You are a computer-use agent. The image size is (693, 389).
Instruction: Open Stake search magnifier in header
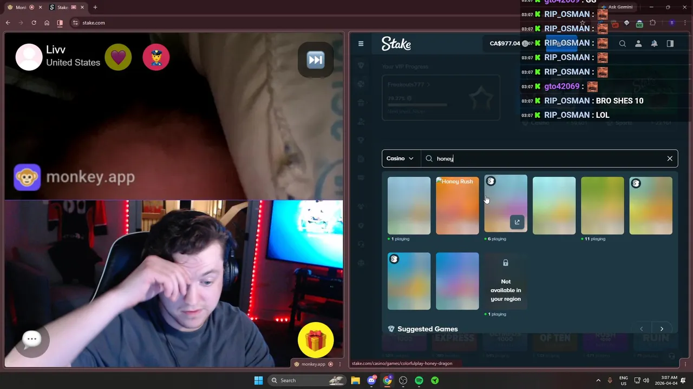pyautogui.click(x=623, y=44)
